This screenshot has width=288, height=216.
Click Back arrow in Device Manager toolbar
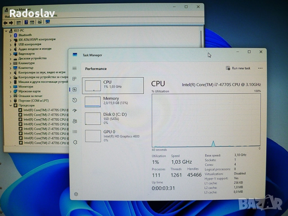click(x=5, y=23)
